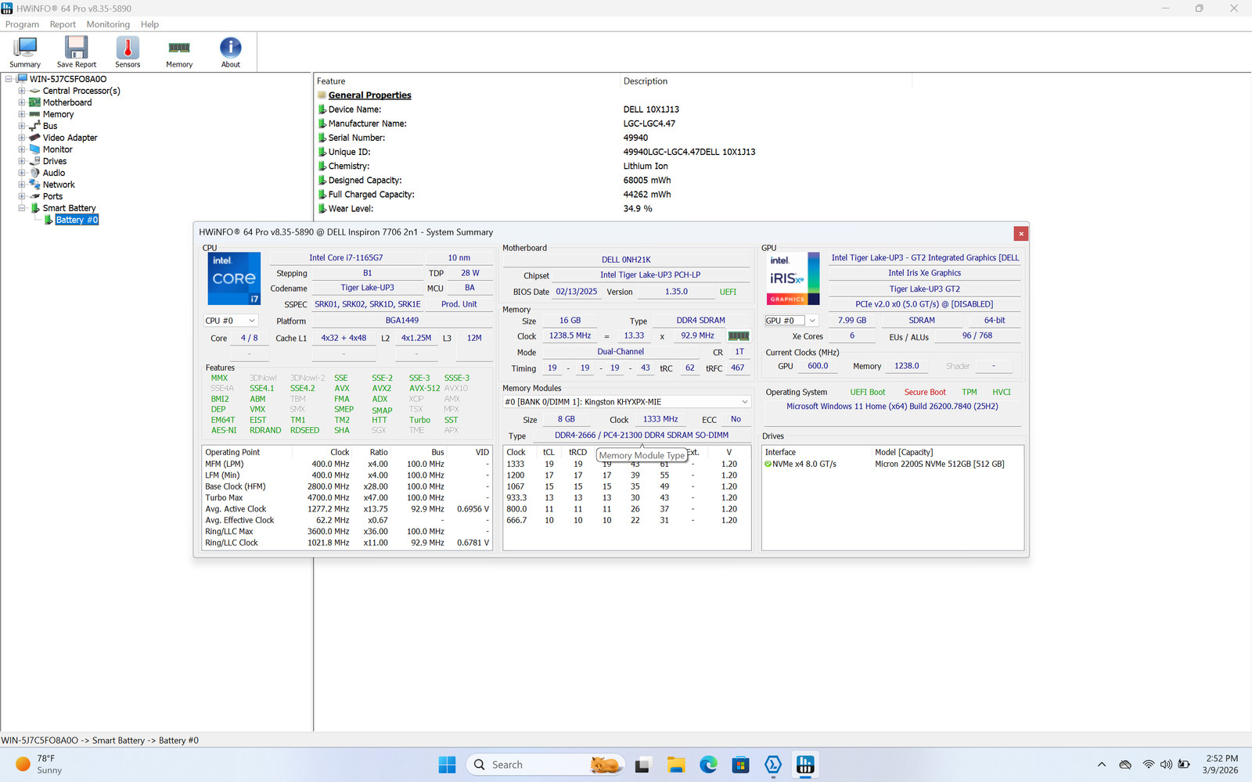1252x782 pixels.
Task: Open the GPU #0 selector dropdown
Action: 791,321
